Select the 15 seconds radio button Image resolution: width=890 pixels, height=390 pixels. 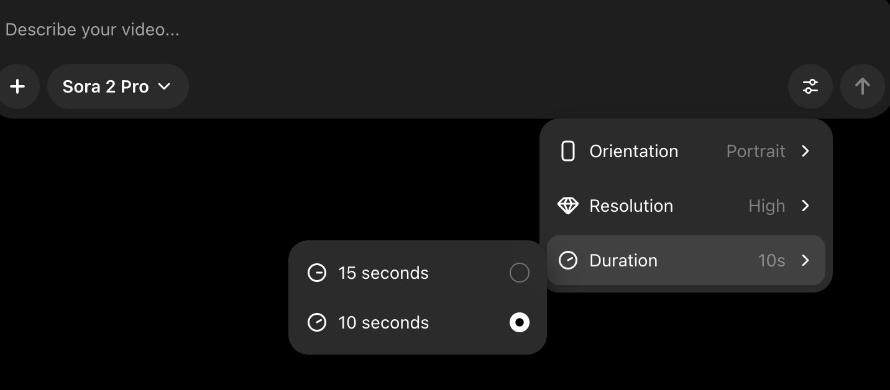(519, 273)
